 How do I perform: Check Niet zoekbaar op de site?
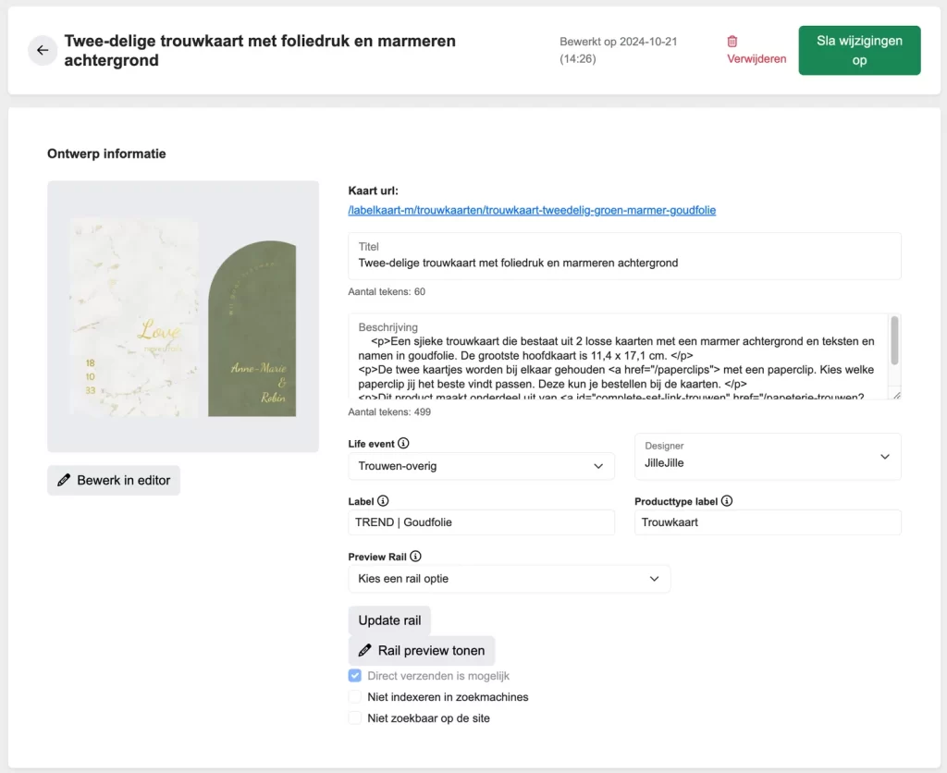[355, 718]
